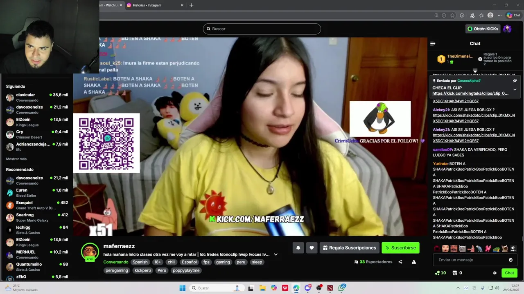Expand the gift leaderboard handle
The height and width of the screenshot is (294, 524).
(475, 71)
